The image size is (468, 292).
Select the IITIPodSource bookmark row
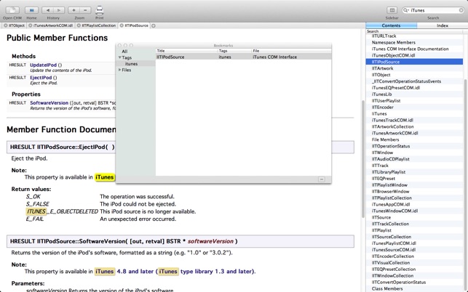(170, 57)
